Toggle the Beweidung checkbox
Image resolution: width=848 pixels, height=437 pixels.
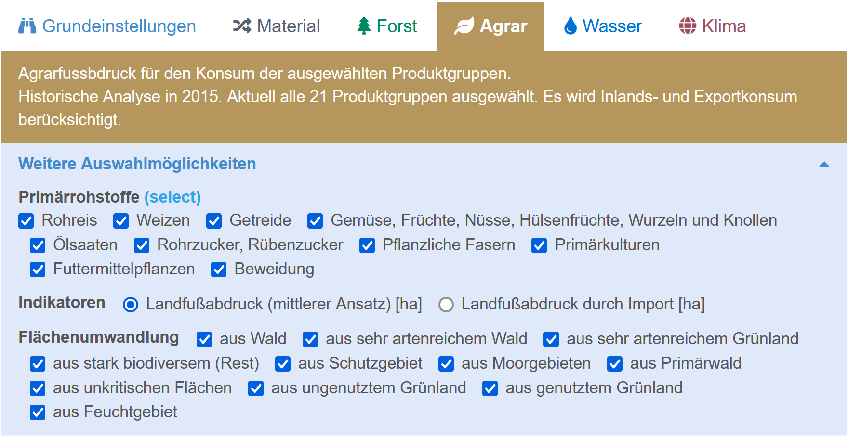click(219, 270)
